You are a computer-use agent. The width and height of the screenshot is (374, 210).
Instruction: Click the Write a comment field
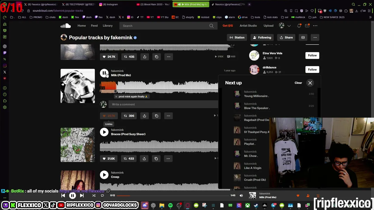(163, 104)
